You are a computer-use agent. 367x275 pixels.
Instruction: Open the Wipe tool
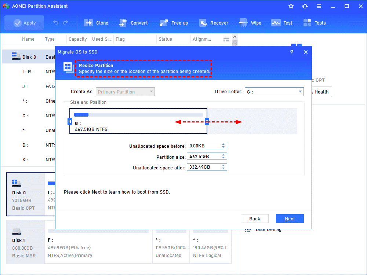click(250, 23)
